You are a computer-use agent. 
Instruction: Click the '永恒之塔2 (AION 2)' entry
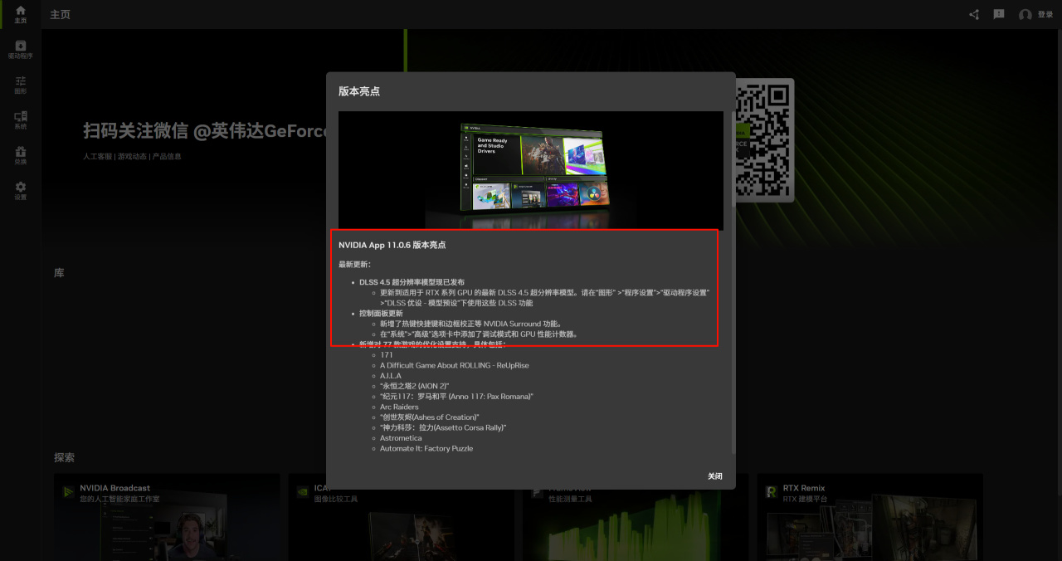coord(415,386)
